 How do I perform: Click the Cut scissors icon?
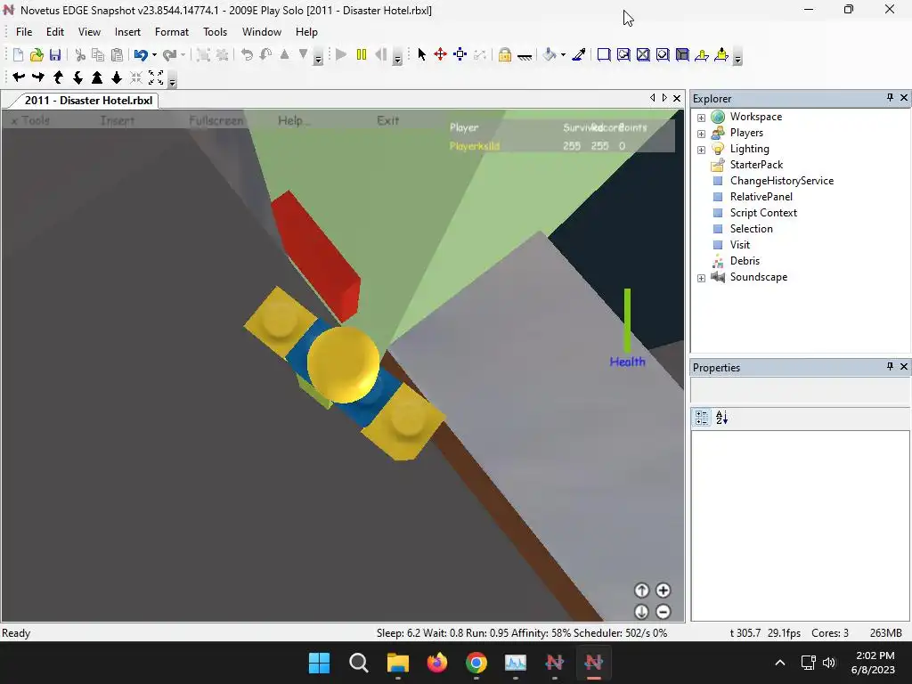80,54
